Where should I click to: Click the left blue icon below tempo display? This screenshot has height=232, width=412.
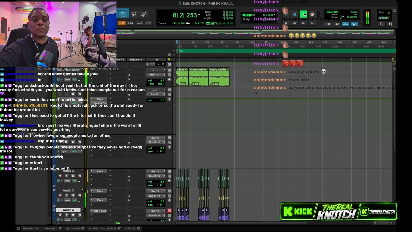[345, 24]
